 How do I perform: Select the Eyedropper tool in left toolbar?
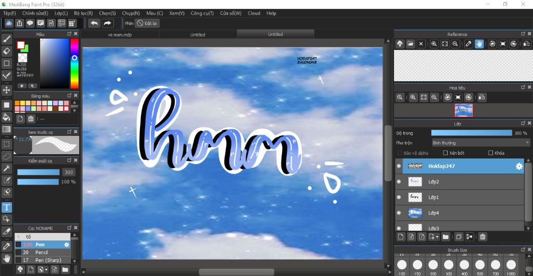(6, 246)
